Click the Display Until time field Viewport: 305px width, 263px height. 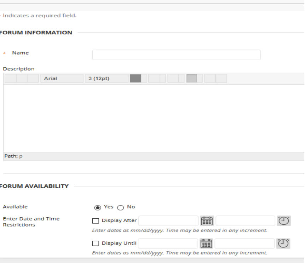(244, 243)
